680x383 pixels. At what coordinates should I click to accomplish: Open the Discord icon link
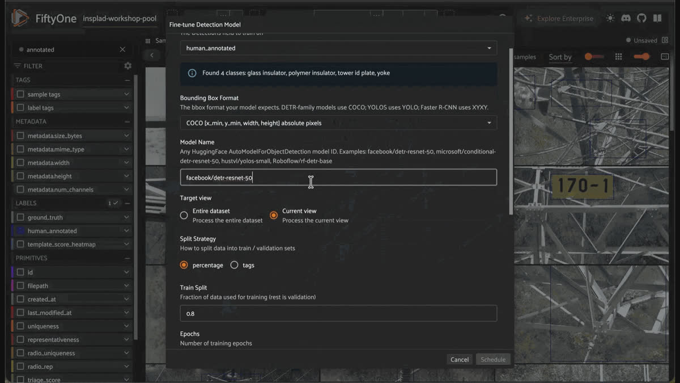coord(626,18)
